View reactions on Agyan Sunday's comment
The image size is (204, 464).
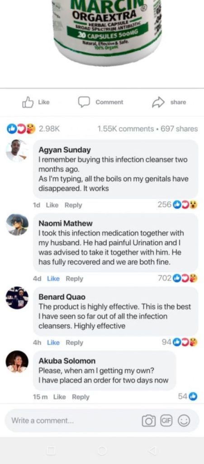(x=177, y=204)
